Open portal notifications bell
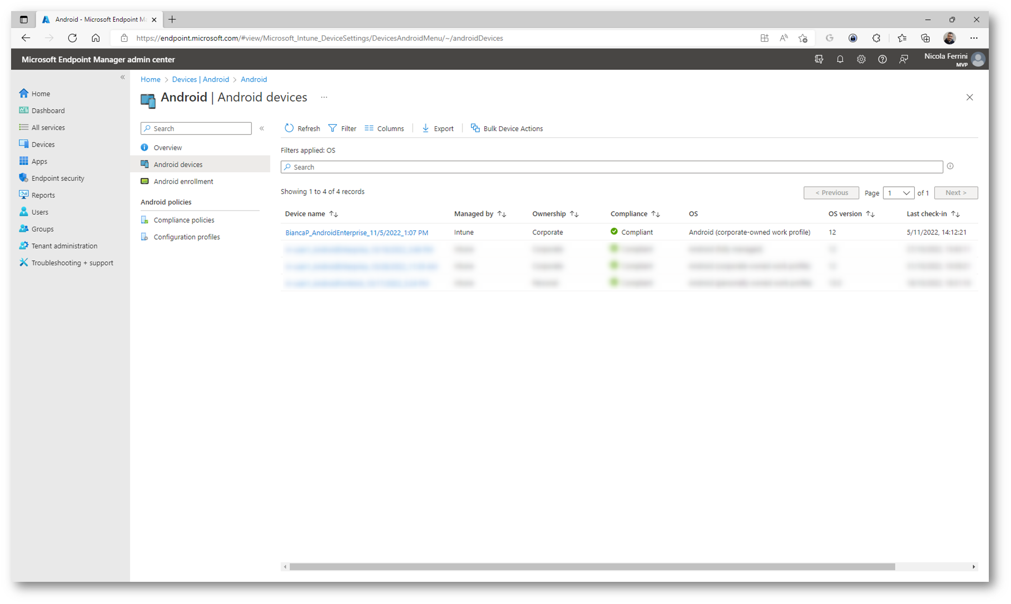Viewport: 1011px width, 604px height. [x=840, y=59]
